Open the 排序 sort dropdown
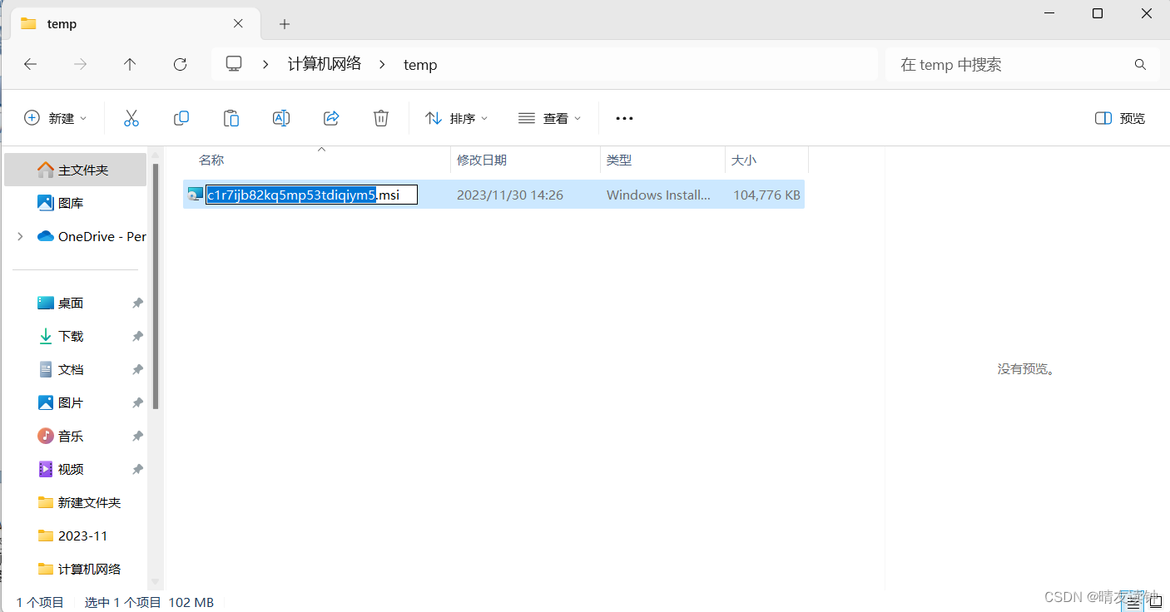Viewport: 1170px width, 612px height. click(x=457, y=118)
